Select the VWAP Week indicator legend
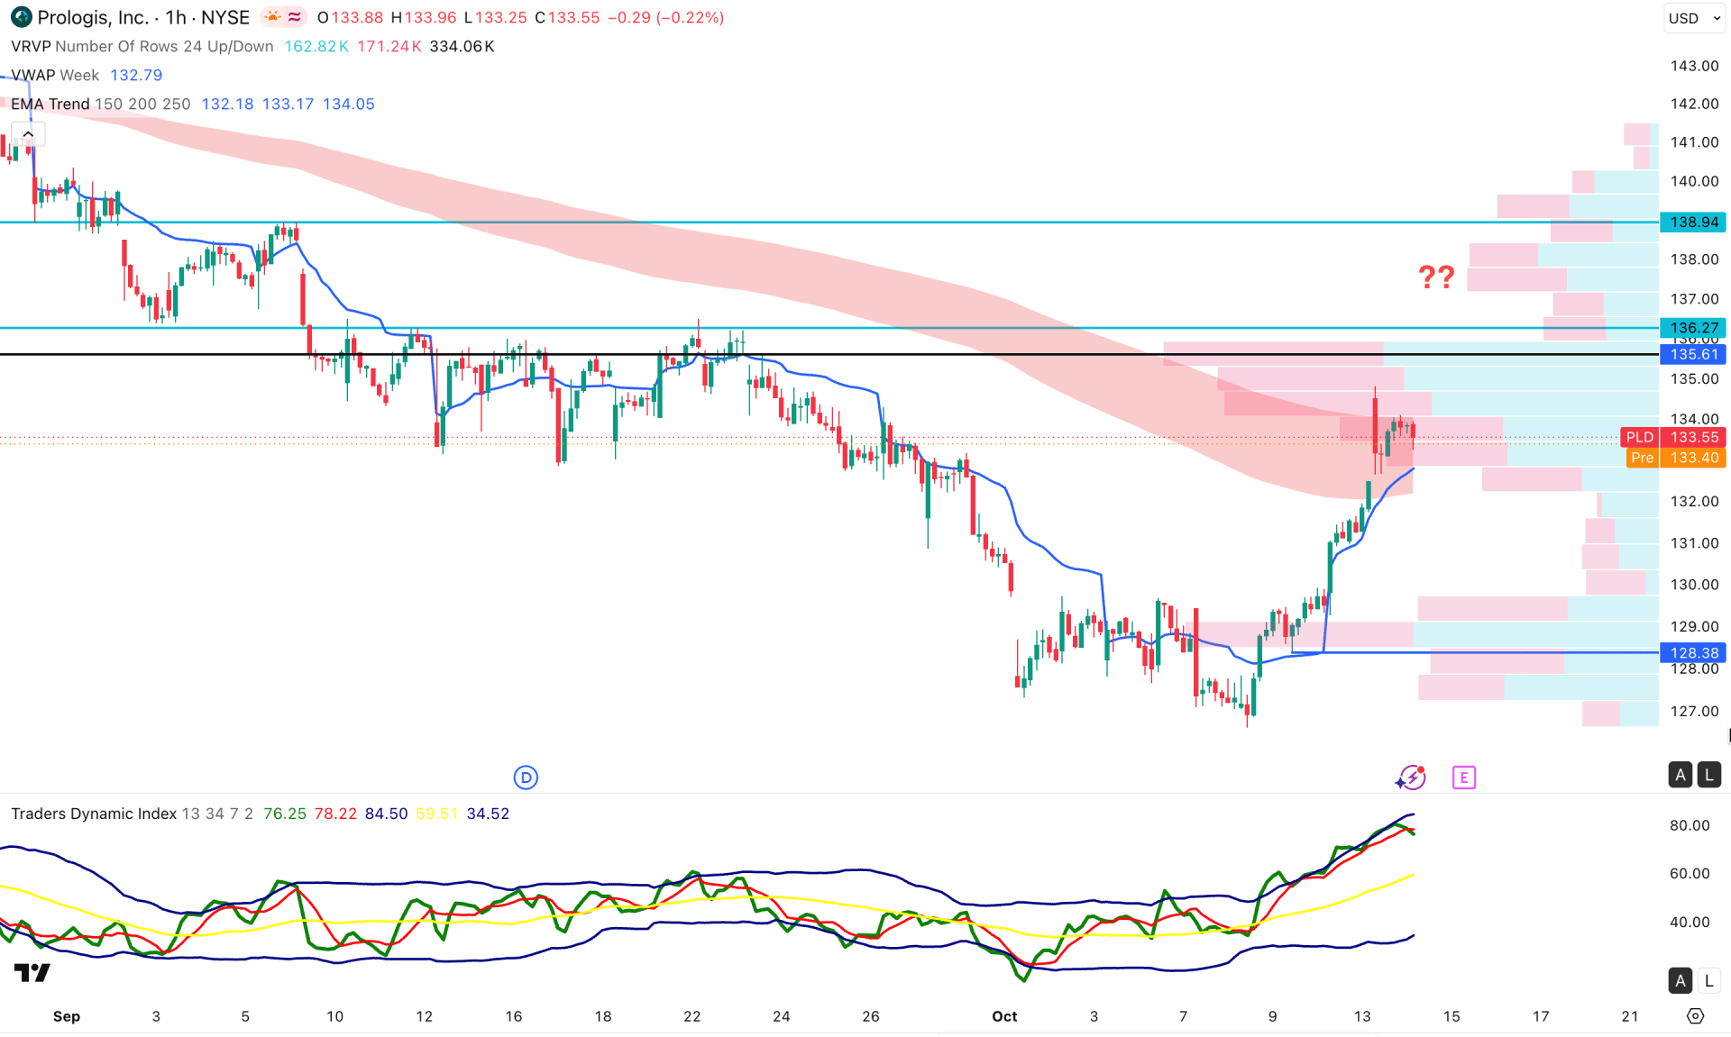 point(55,75)
